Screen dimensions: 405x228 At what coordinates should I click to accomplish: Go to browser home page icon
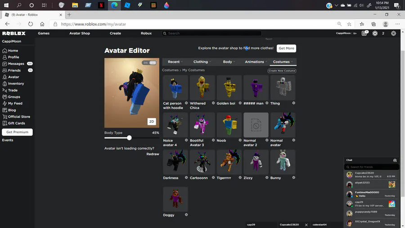[42, 24]
